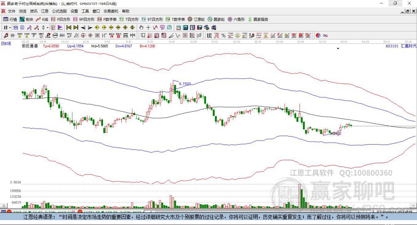The image size is (417, 225).
Task: Select the Gann fan lines tool
Action: 150,35
